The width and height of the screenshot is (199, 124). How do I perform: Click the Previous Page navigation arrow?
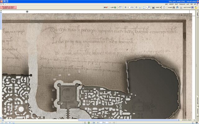tap(110, 122)
